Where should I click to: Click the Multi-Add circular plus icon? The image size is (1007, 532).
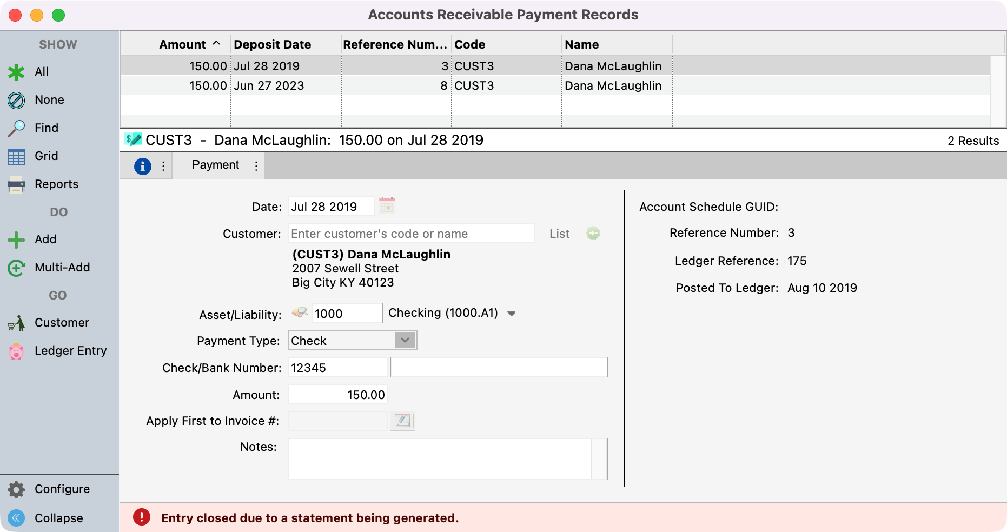click(16, 268)
